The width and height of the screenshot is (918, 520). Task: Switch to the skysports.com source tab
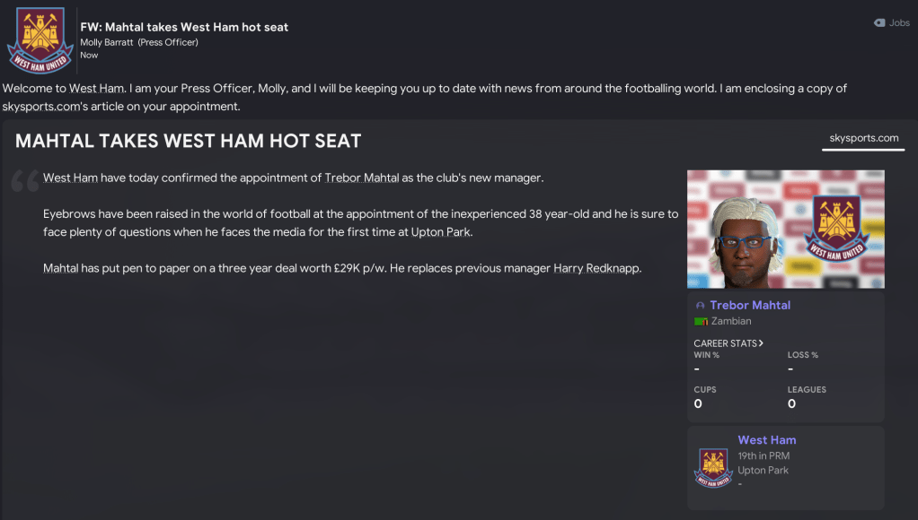point(863,139)
